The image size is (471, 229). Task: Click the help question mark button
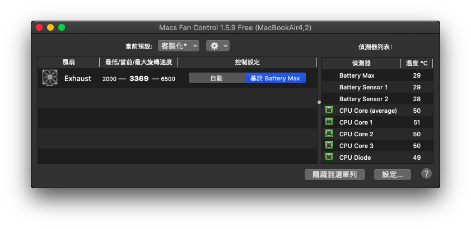tap(426, 174)
